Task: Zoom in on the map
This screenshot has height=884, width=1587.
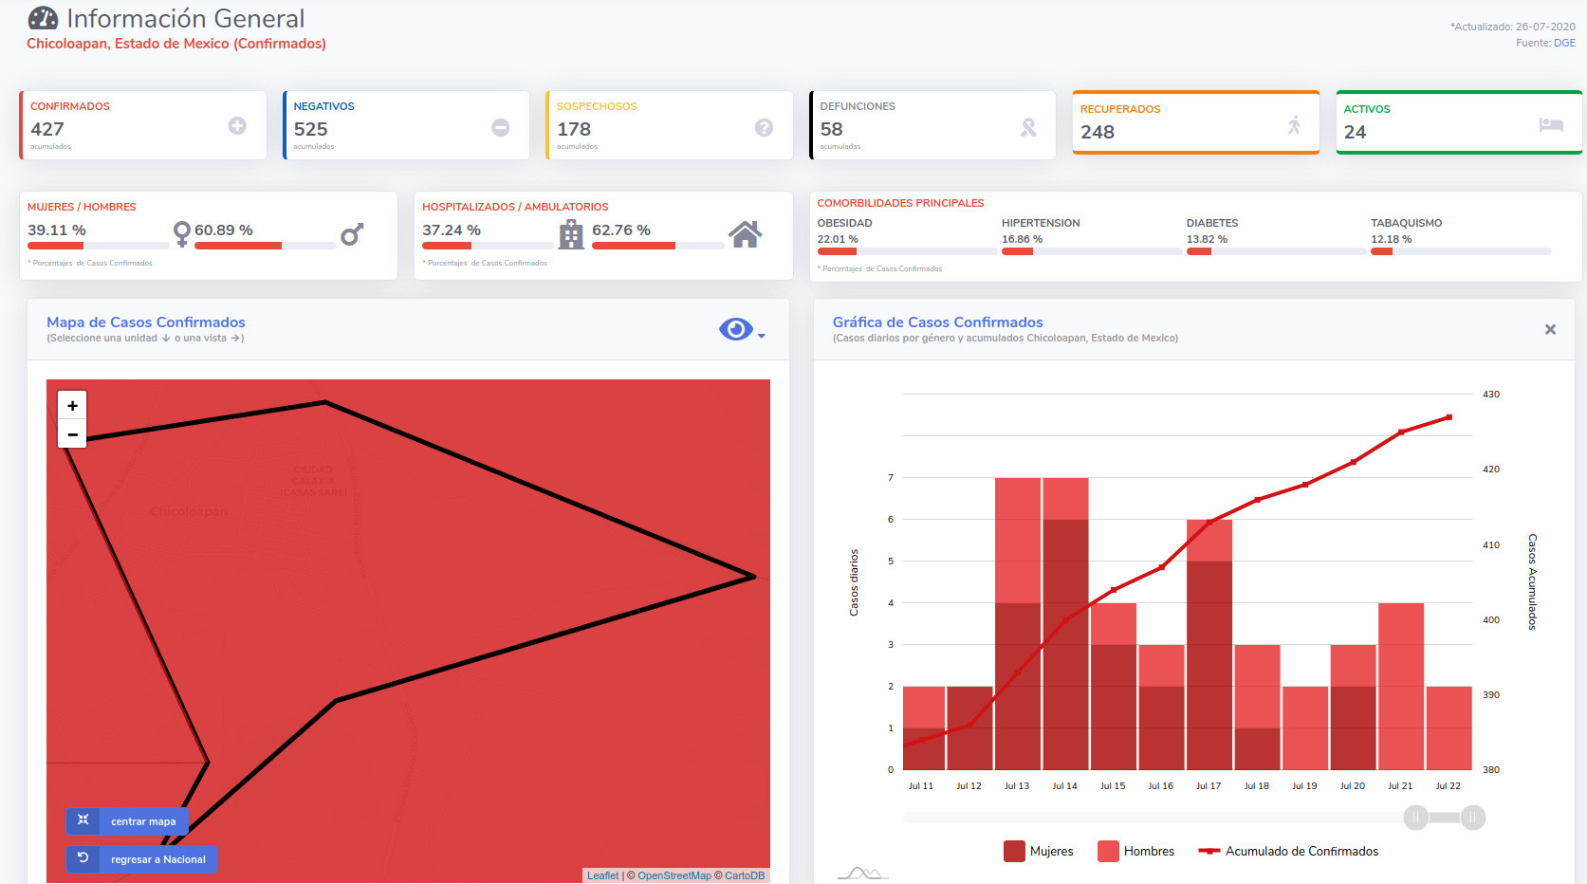Action: 72,405
